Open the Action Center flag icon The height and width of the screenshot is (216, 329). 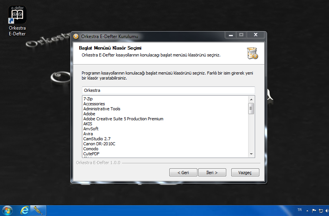tap(314, 211)
